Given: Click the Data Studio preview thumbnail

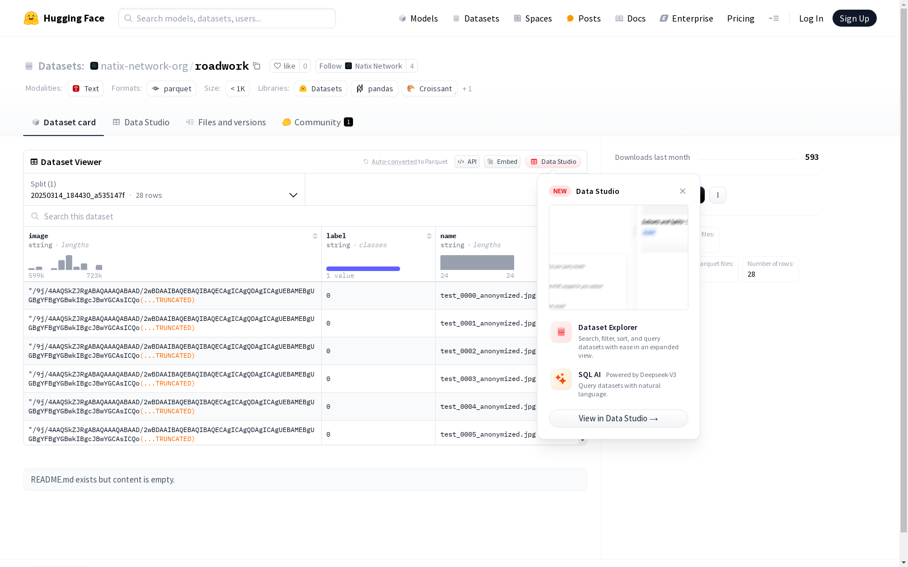Looking at the screenshot, I should [619, 257].
